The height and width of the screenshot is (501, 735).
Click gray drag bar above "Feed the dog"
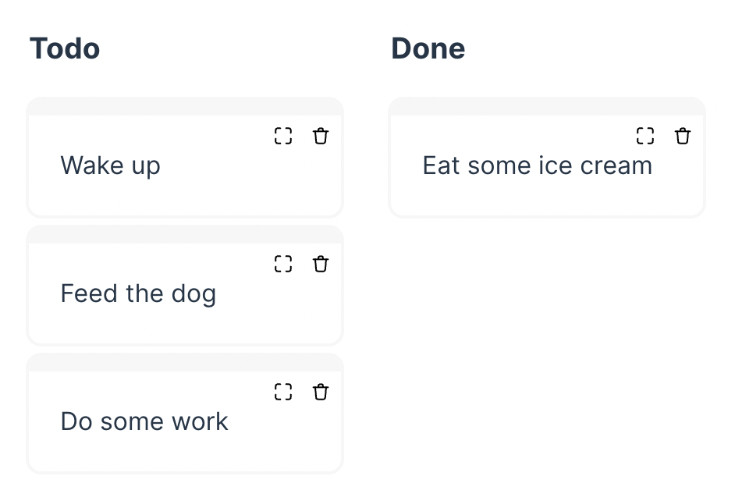click(185, 235)
